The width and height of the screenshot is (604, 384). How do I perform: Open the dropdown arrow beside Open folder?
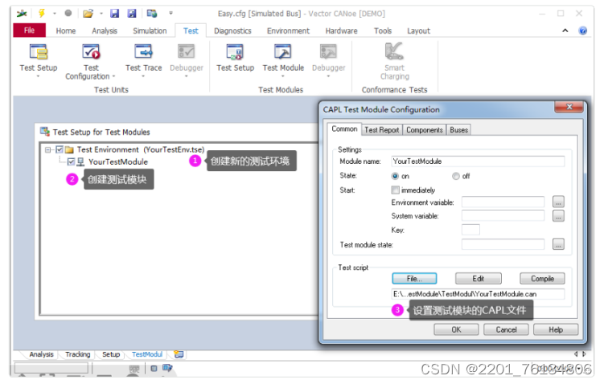pyautogui.click(x=101, y=14)
